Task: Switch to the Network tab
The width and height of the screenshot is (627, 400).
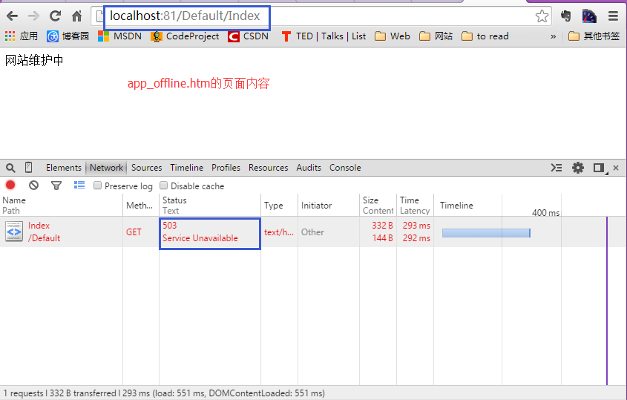Action: pyautogui.click(x=106, y=168)
